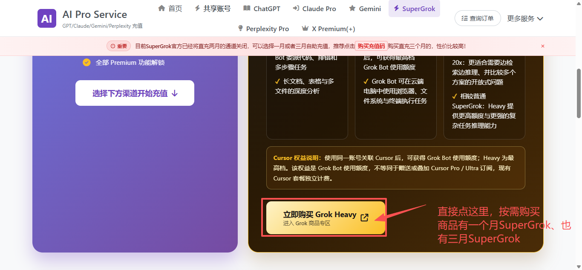Click the 查询订单 button
The width and height of the screenshot is (582, 270).
478,18
